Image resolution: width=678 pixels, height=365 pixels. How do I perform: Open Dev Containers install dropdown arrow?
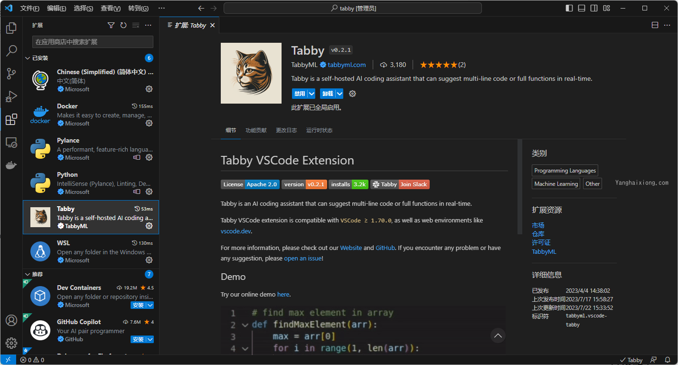150,305
